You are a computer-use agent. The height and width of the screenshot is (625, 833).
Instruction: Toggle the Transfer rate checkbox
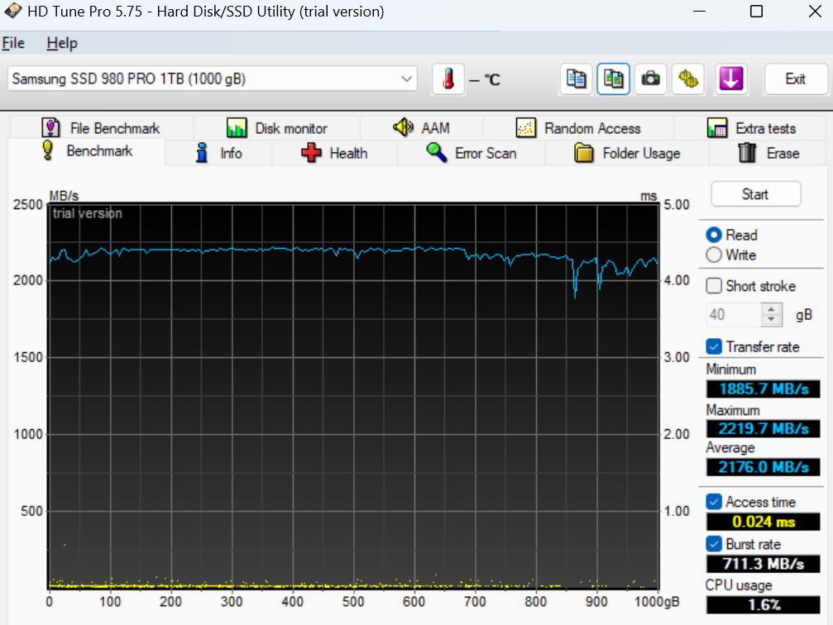coord(714,346)
